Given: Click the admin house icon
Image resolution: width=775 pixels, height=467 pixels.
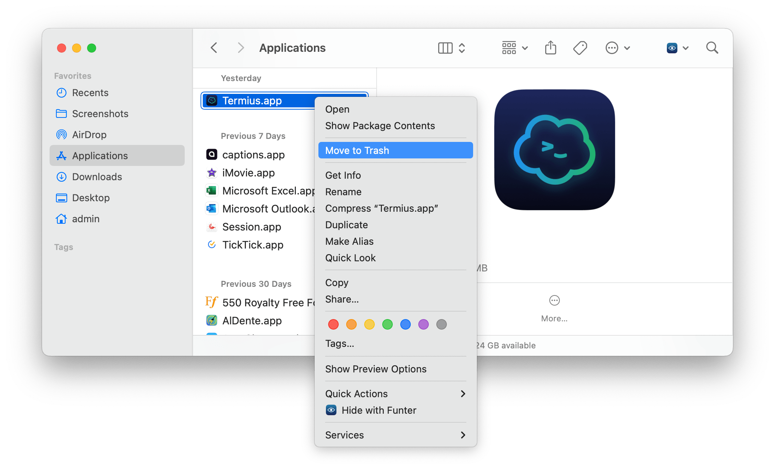Looking at the screenshot, I should pyautogui.click(x=61, y=219).
